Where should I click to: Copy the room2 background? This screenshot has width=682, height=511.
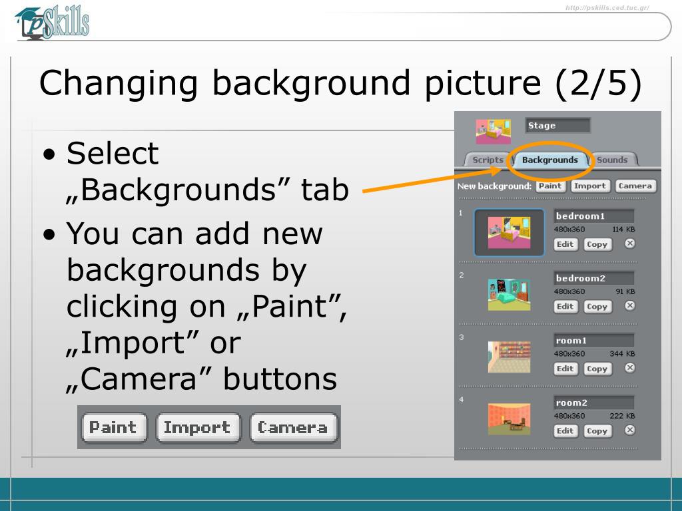point(597,430)
